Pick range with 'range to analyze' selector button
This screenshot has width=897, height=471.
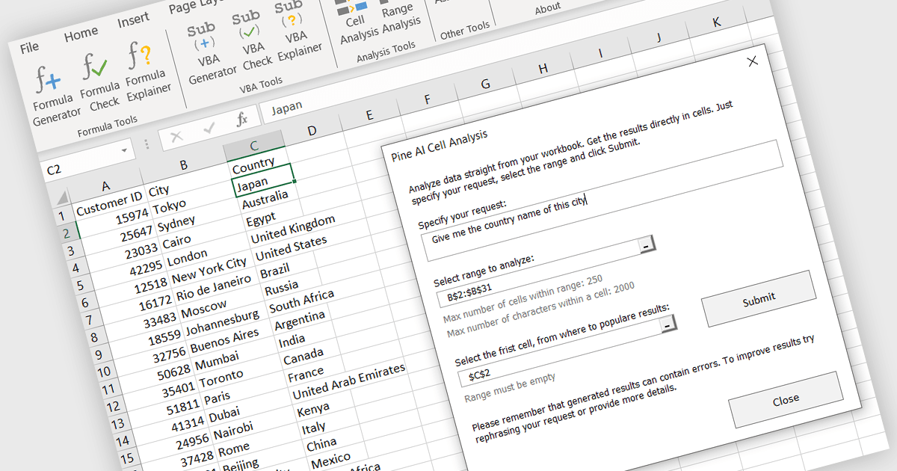pyautogui.click(x=647, y=244)
